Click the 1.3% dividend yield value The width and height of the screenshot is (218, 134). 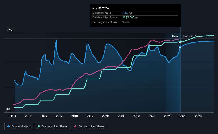click(125, 13)
